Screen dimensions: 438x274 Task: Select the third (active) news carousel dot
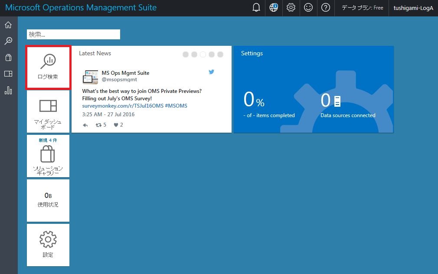tap(203, 54)
